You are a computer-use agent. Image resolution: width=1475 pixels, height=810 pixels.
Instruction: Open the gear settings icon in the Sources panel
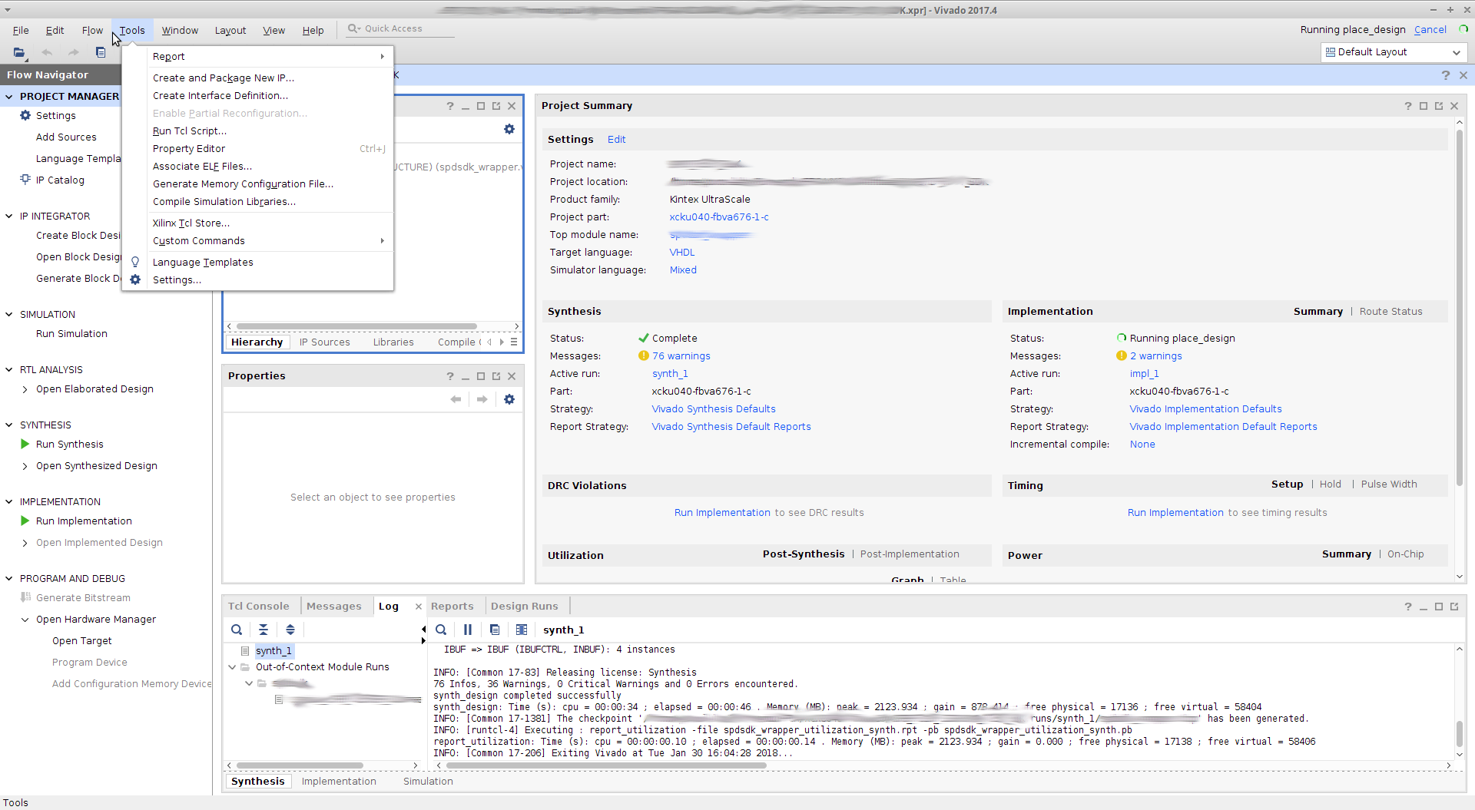[509, 129]
